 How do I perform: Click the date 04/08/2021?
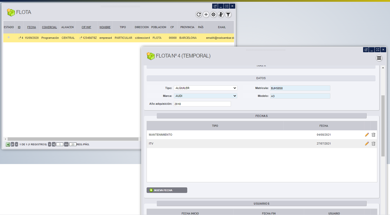click(x=324, y=135)
